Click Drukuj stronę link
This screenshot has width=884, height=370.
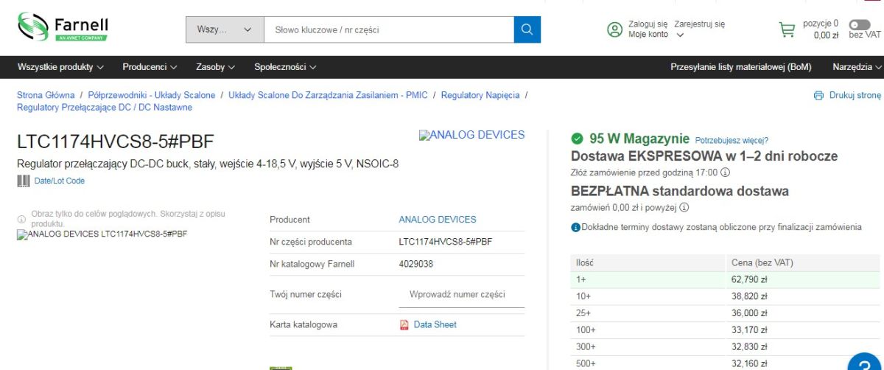coord(855,95)
